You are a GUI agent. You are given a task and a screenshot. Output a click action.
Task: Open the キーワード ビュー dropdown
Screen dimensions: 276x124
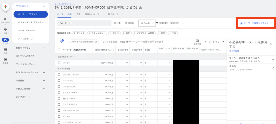(214, 42)
